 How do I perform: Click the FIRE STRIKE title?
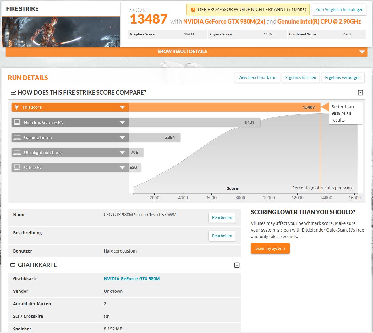tap(22, 9)
